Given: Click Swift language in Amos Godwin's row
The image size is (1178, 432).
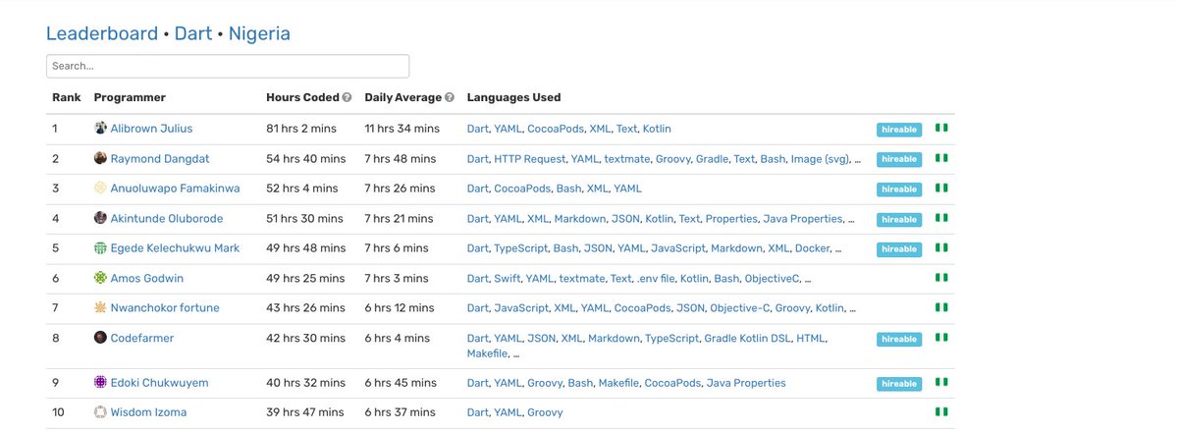Looking at the screenshot, I should coord(507,279).
